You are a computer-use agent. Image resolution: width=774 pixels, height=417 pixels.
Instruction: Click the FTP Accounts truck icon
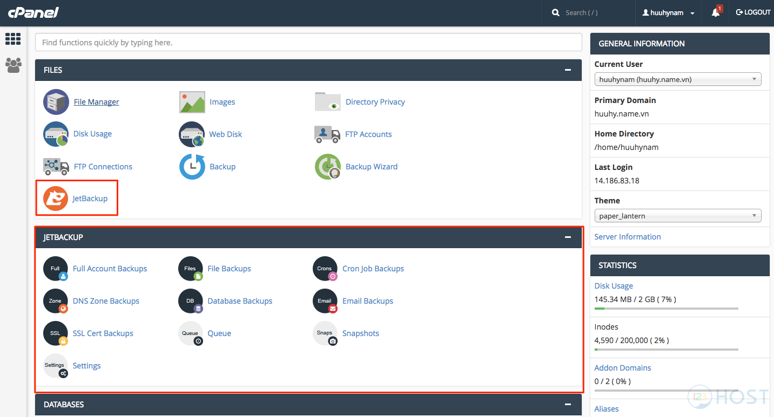[327, 134]
